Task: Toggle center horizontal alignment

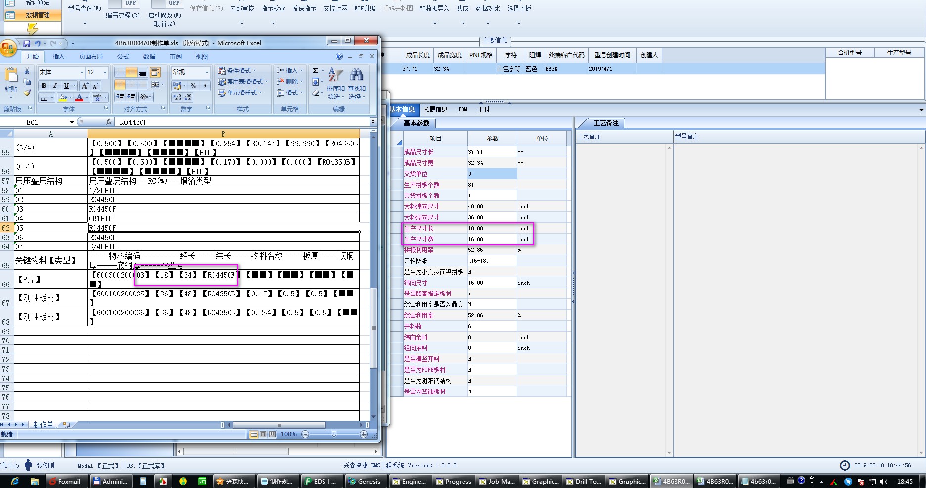Action: pyautogui.click(x=132, y=85)
